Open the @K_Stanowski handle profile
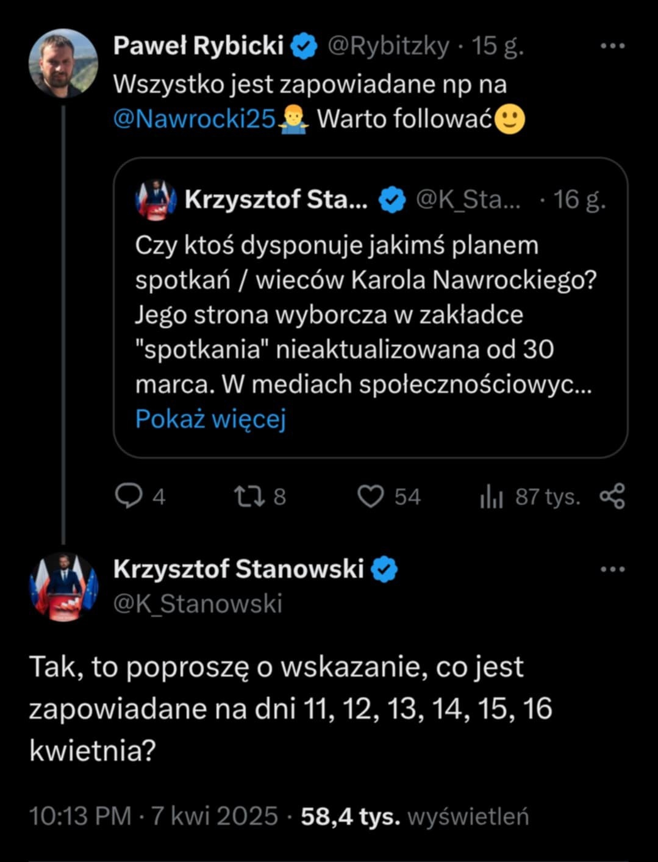 point(198,603)
